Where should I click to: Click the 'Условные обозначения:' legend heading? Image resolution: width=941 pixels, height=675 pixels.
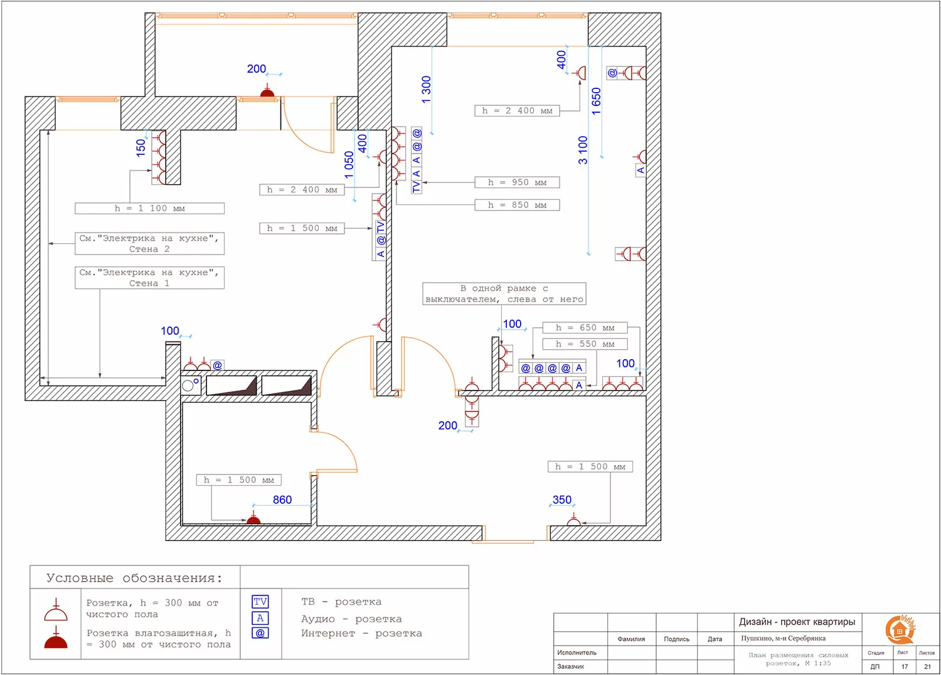[x=134, y=578]
